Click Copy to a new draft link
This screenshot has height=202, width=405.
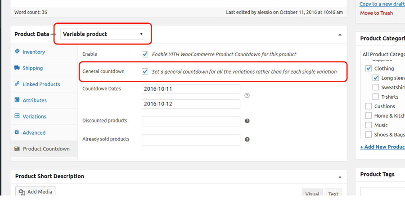[x=382, y=4]
